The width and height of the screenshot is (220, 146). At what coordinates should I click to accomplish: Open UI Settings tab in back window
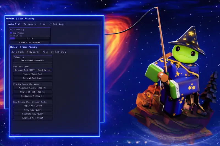coord(56,24)
